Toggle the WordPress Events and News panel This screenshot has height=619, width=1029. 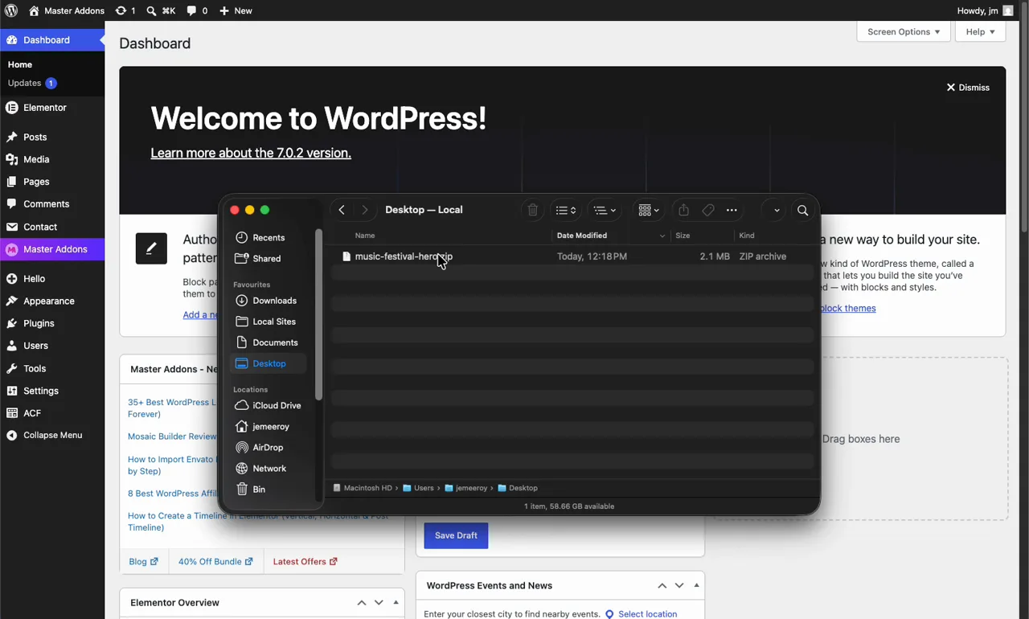[697, 585]
